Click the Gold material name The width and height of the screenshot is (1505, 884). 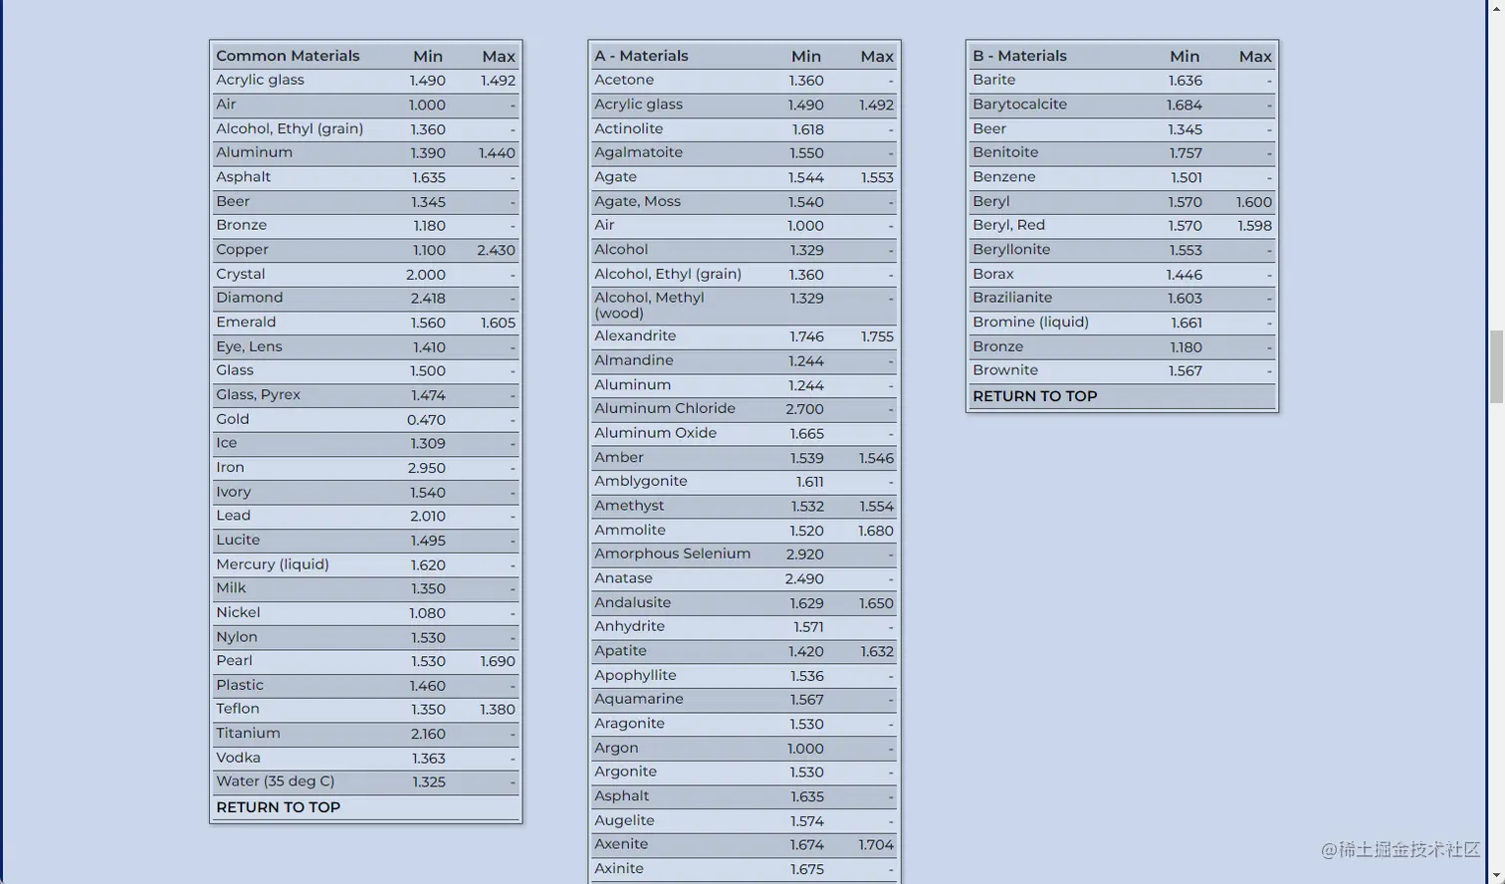tap(233, 419)
